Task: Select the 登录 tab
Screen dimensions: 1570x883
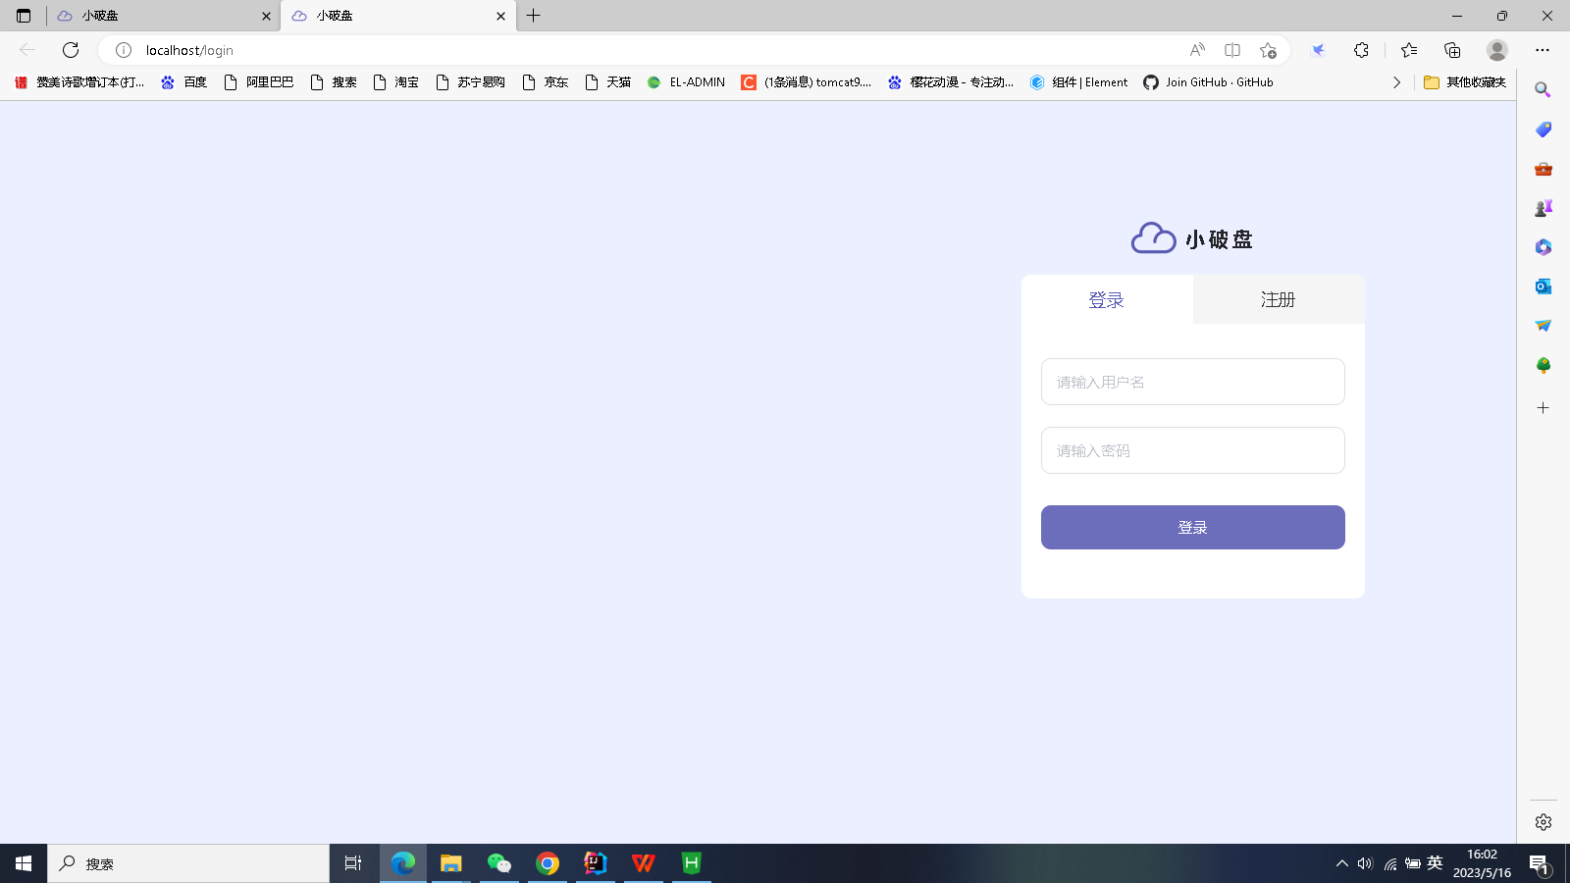Action: pos(1107,299)
